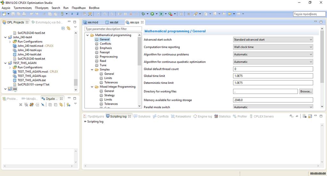Close the xxx.ops editor tab
The width and height of the screenshot is (327, 176).
142,22
